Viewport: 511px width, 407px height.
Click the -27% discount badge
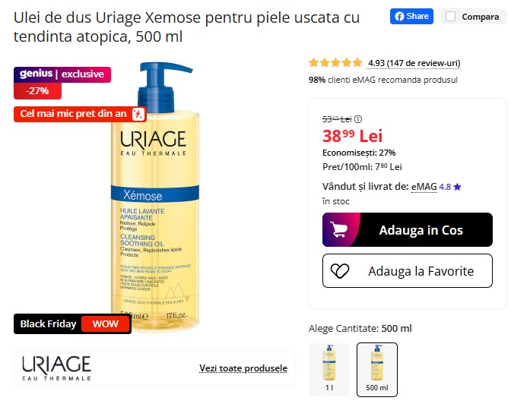tap(37, 91)
